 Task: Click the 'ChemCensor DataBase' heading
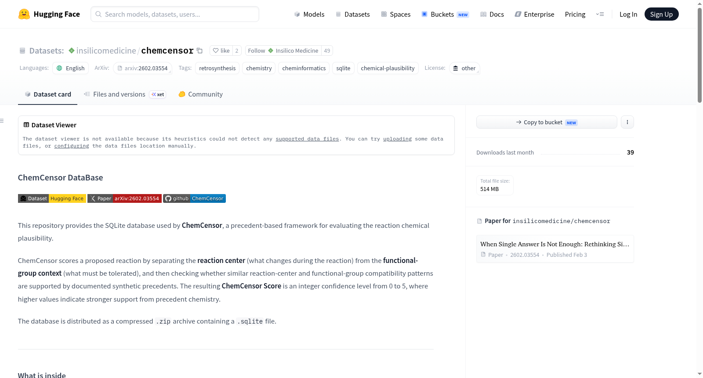click(61, 178)
